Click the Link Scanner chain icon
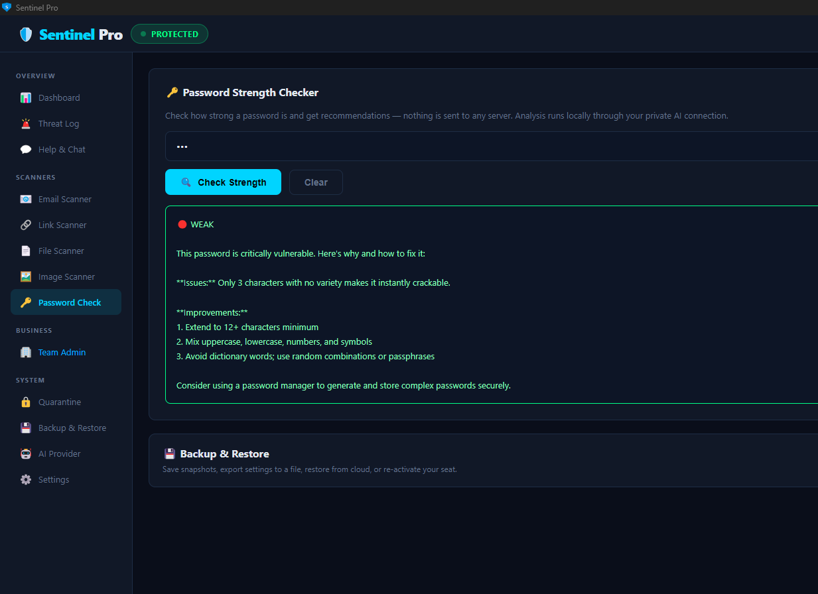The image size is (818, 594). (26, 225)
